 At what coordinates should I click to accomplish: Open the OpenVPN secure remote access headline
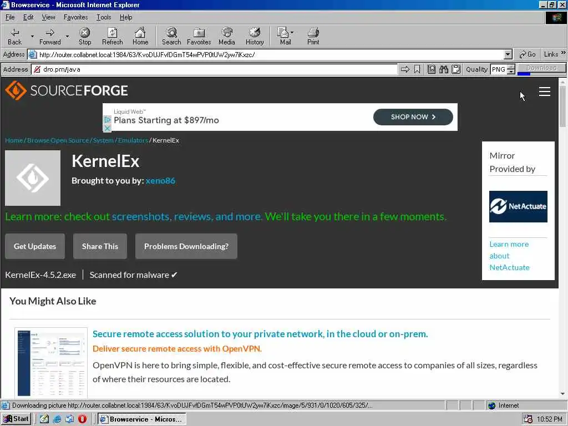pyautogui.click(x=260, y=334)
